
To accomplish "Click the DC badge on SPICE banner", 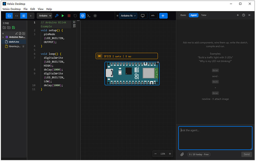I will tap(99, 56).
